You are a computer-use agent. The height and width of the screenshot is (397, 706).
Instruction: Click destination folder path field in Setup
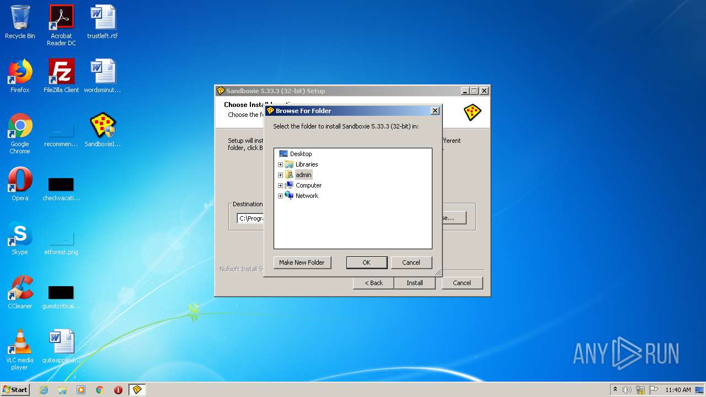pyautogui.click(x=252, y=218)
